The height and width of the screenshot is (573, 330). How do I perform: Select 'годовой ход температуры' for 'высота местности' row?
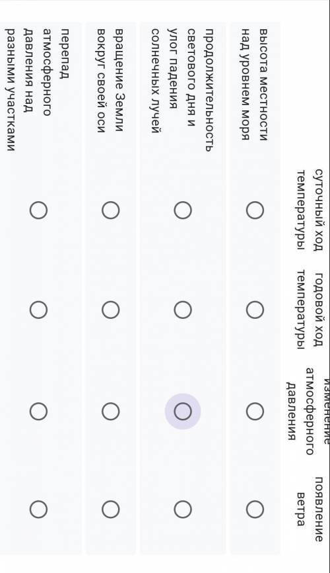click(255, 310)
